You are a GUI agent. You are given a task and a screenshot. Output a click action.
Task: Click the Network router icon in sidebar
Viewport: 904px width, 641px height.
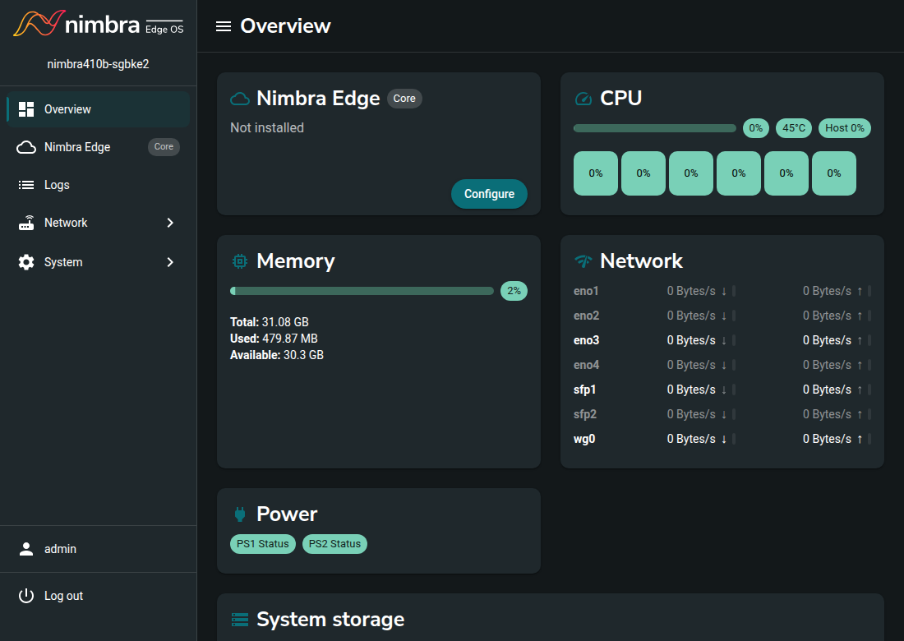click(x=26, y=223)
